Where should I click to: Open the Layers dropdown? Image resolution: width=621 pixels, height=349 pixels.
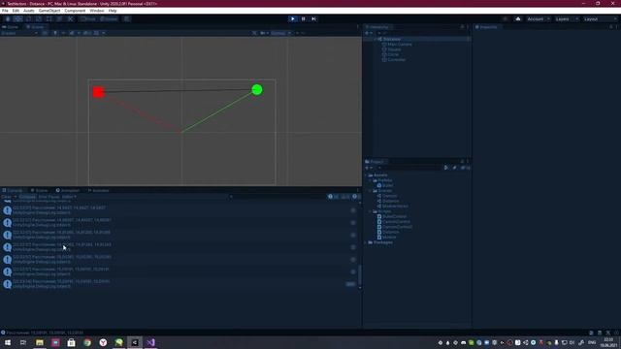pos(566,18)
